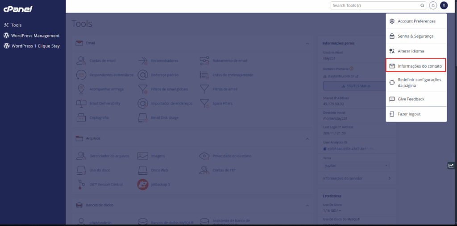Viewport: 457px width, 226px height.
Task: Choose Fazer logout from the menu
Action: pos(409,114)
